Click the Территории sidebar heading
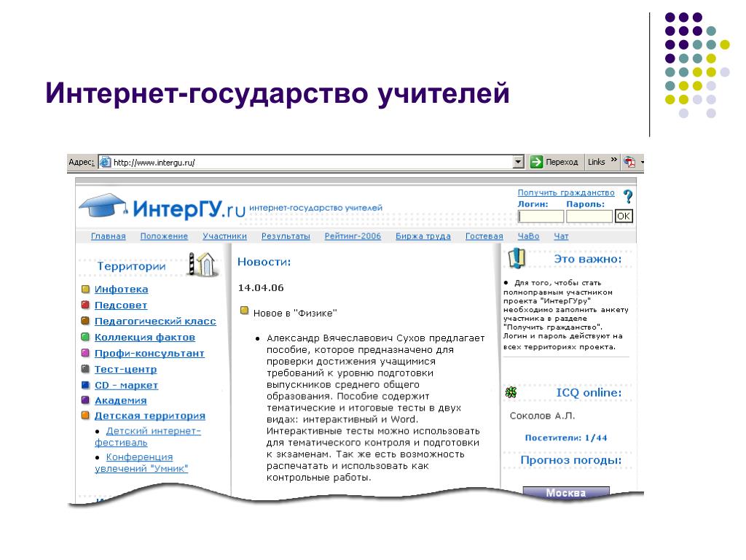 tap(131, 266)
